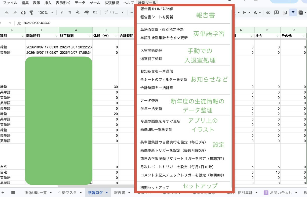Click the undo arrow in the toolbar
This screenshot has height=197, width=307.
click(7, 13)
